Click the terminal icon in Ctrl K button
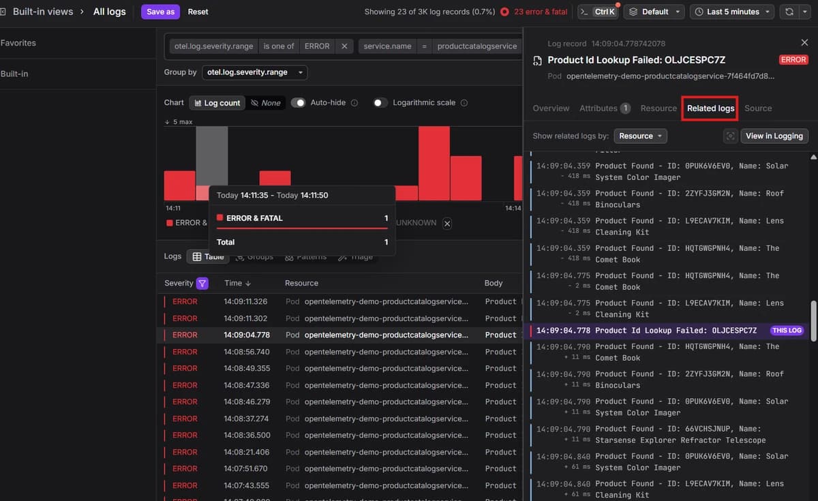818x501 pixels. coord(584,12)
